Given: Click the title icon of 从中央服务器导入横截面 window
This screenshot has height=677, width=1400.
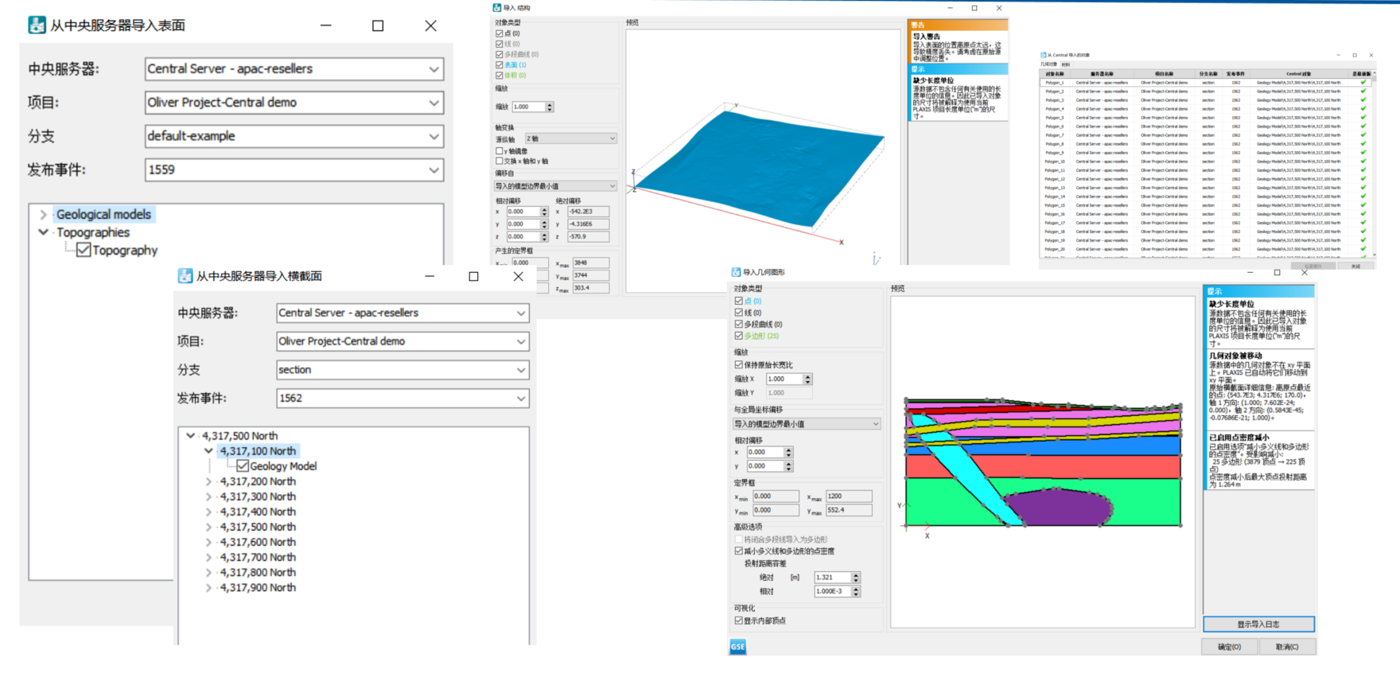Looking at the screenshot, I should [x=185, y=276].
